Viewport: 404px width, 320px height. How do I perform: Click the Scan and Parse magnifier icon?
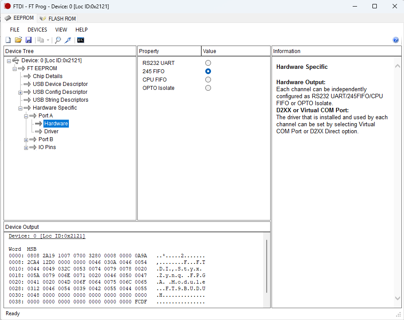[57, 40]
